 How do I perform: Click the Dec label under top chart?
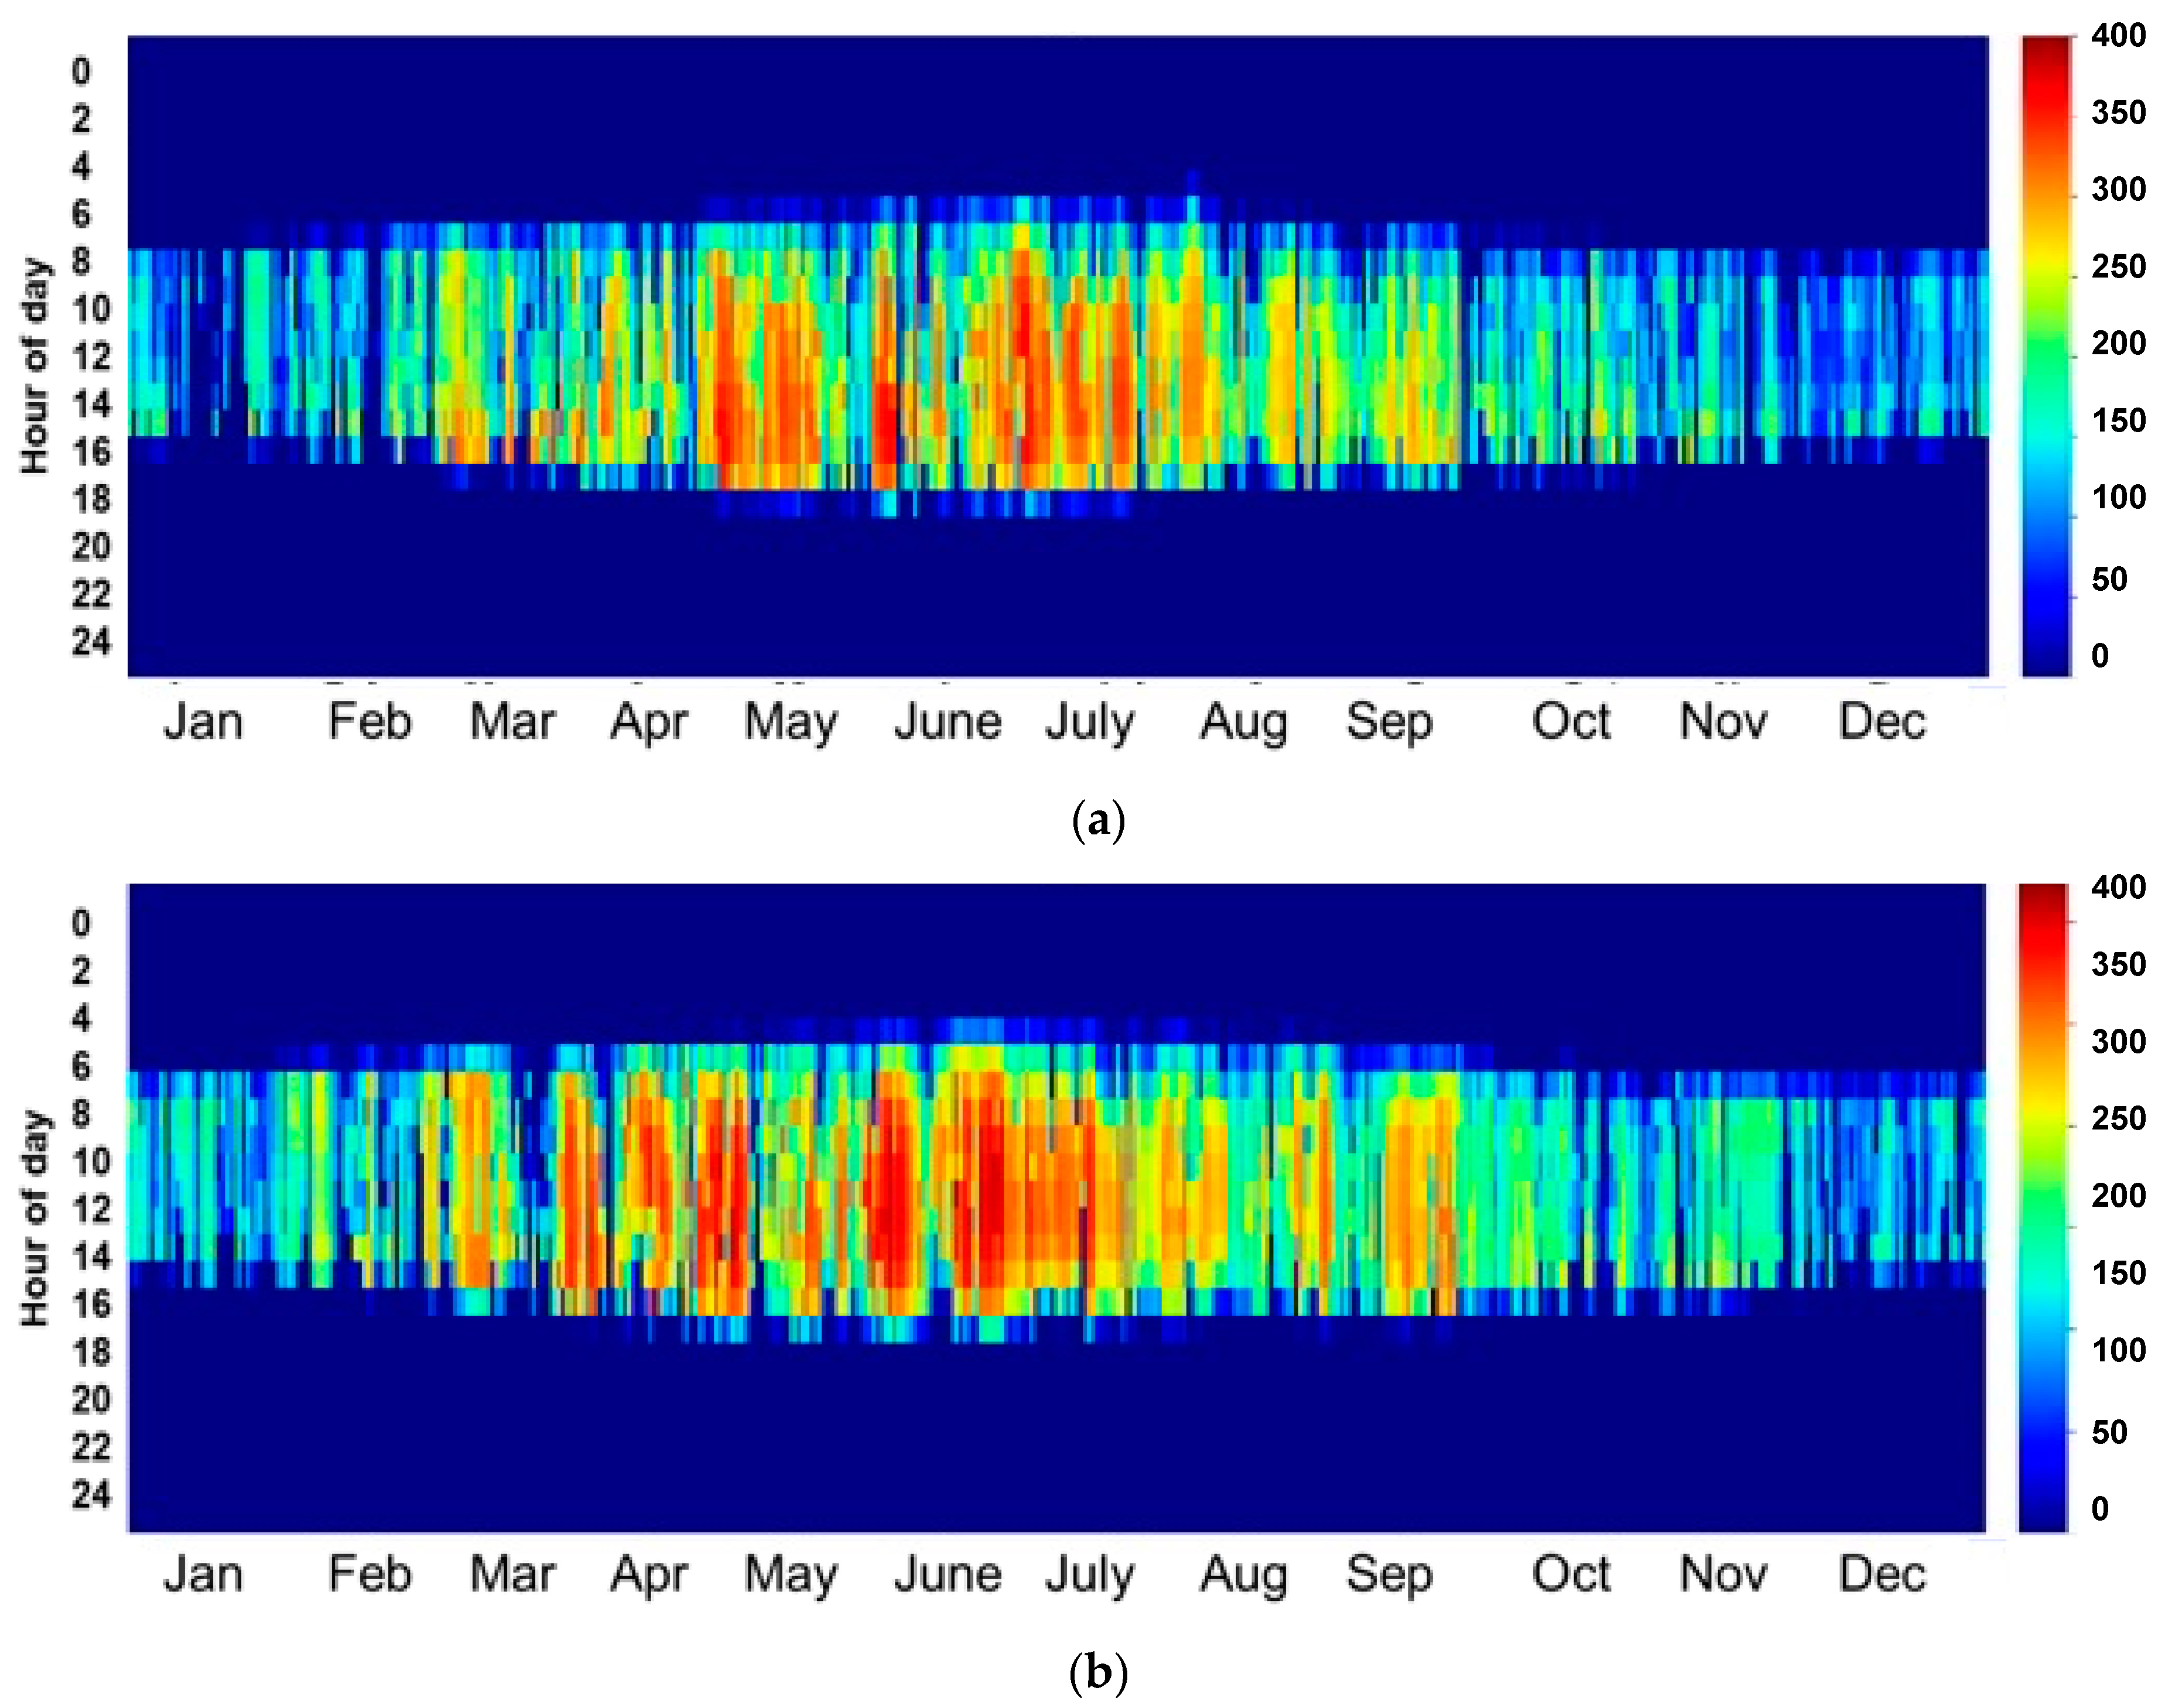pyautogui.click(x=1881, y=721)
